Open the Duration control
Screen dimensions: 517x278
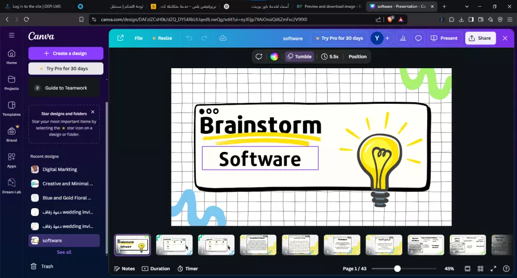[x=156, y=269]
